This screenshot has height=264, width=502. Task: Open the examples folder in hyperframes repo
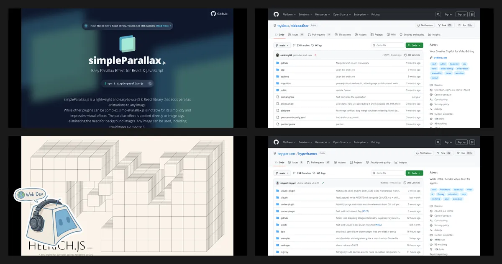tap(285, 238)
